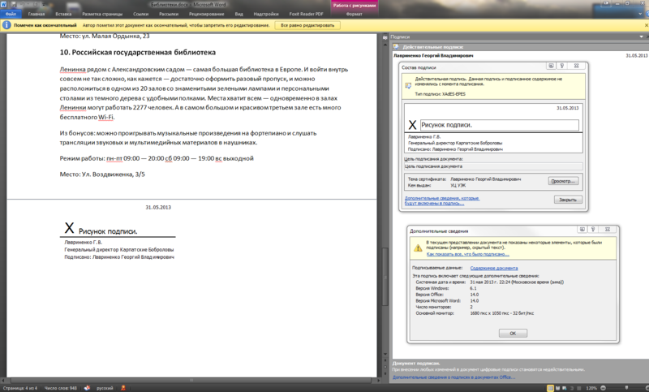Select signature entry Лавриненко Георгий Владимирович
Viewport: 649px width, 392px height.
coord(433,55)
